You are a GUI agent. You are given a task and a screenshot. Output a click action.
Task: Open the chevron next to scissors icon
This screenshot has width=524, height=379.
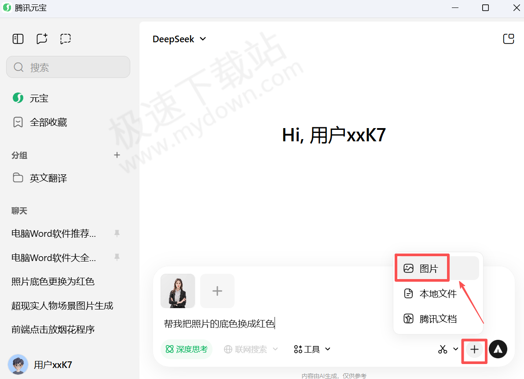(454, 349)
